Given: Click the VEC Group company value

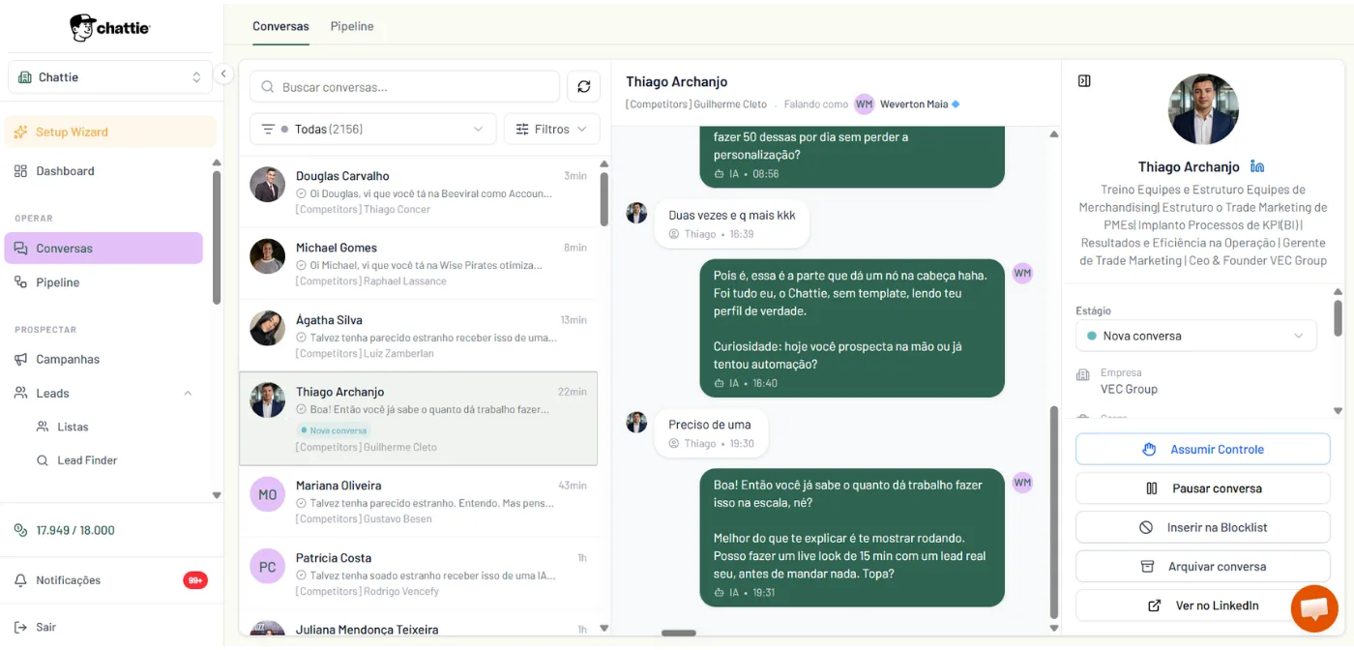Looking at the screenshot, I should (1129, 389).
